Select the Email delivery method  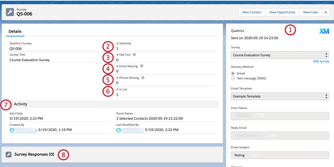[233, 73]
